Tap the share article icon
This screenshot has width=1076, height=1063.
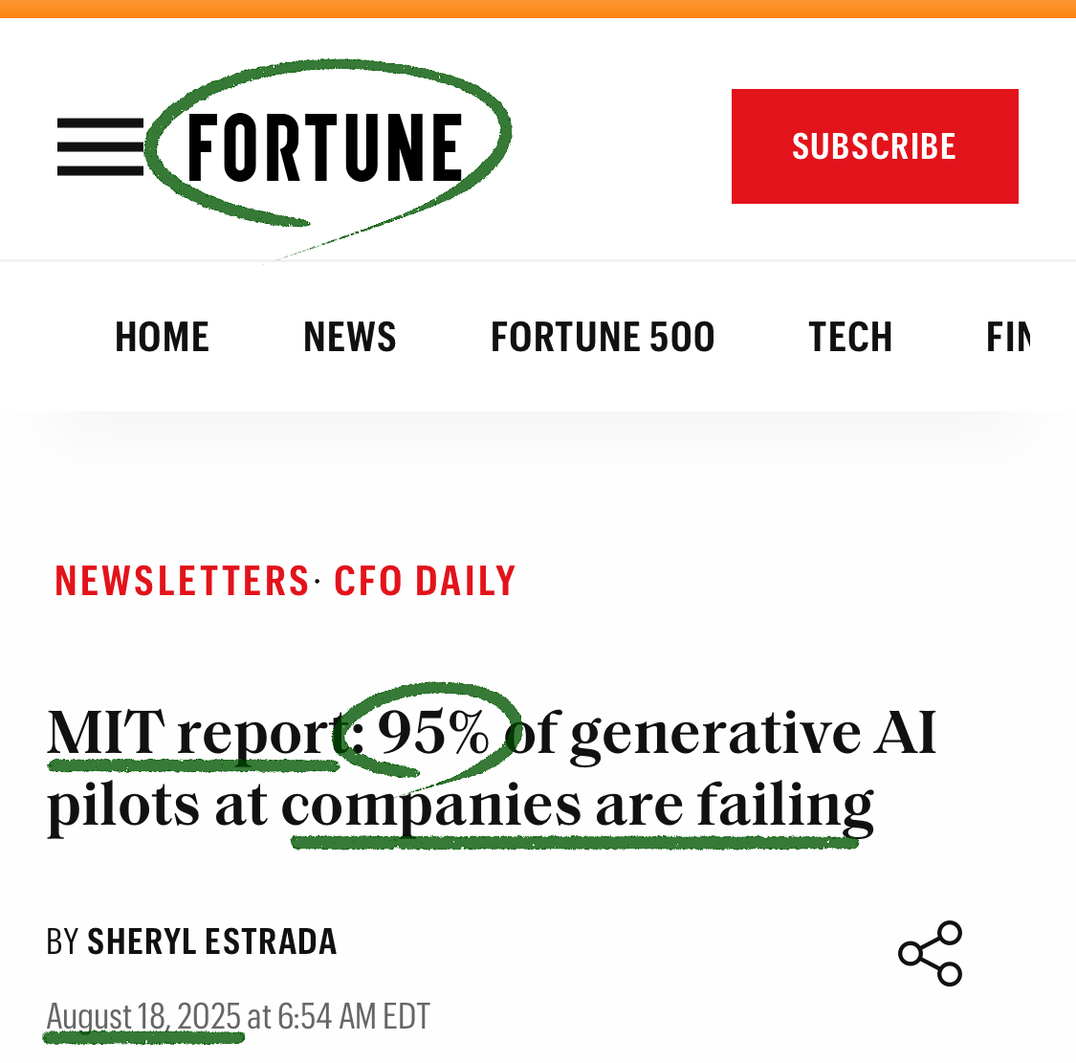tap(930, 953)
